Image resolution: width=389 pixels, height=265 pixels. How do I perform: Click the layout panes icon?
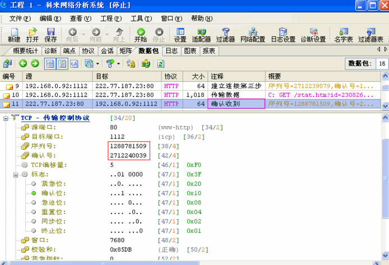pyautogui.click(x=89, y=64)
